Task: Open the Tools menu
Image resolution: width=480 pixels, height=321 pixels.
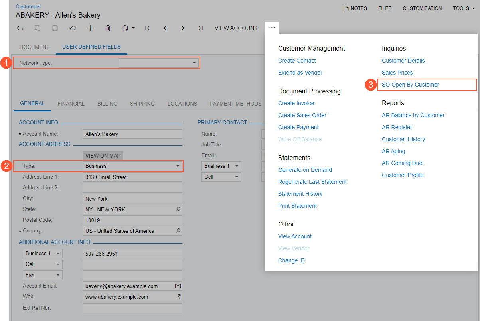Action: point(463,8)
